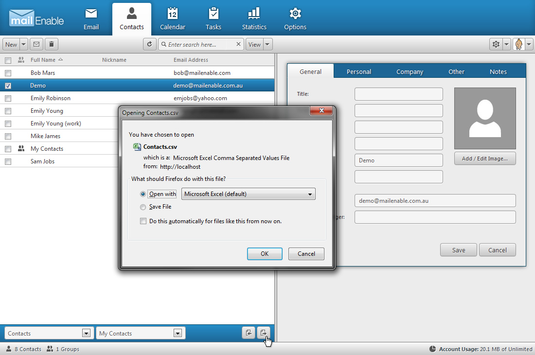Click the export contacts icon

(264, 333)
